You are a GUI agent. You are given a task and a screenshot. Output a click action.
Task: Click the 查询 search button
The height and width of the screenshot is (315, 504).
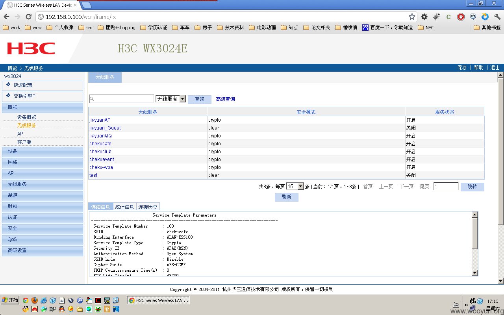pos(200,99)
